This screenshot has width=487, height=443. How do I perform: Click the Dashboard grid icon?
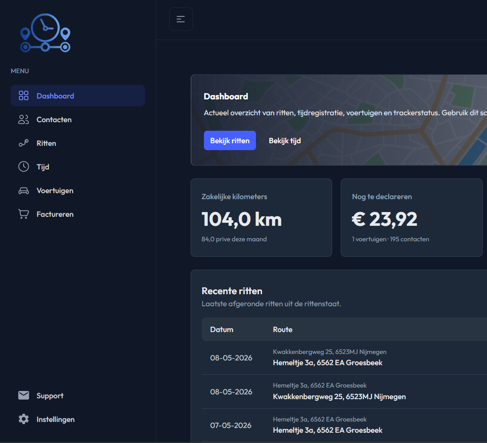point(24,95)
